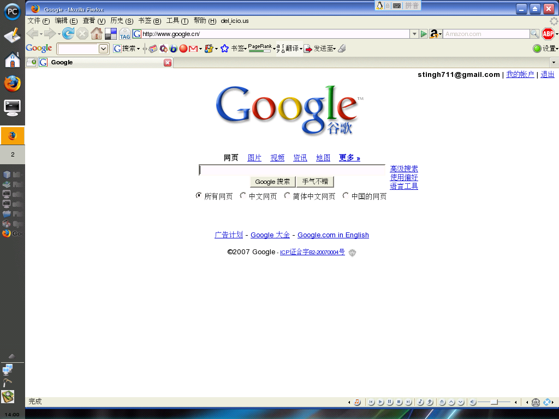Reload the page with the refresh icon

[68, 33]
